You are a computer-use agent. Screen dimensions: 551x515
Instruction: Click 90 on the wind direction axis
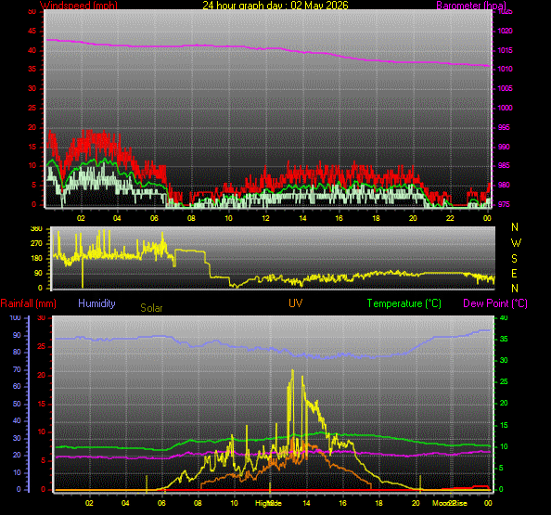click(x=38, y=273)
